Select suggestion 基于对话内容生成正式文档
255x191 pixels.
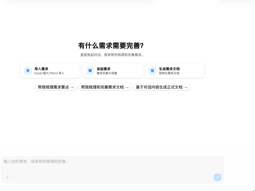click(x=162, y=87)
